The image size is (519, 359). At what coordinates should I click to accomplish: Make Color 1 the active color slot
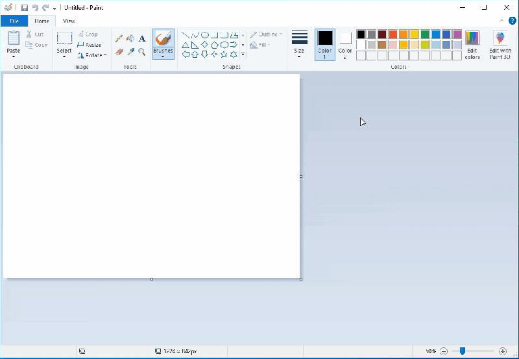[x=325, y=45]
